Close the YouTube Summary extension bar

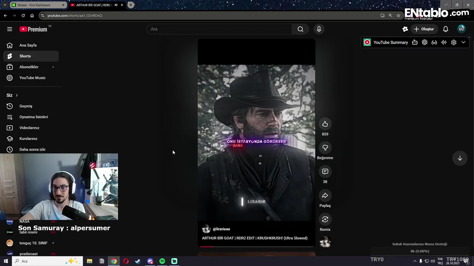[469, 37]
